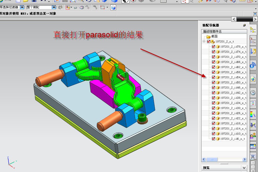Click the blue cube view toolbar button
Screen dimensions: 258x172
click(x=113, y=7)
